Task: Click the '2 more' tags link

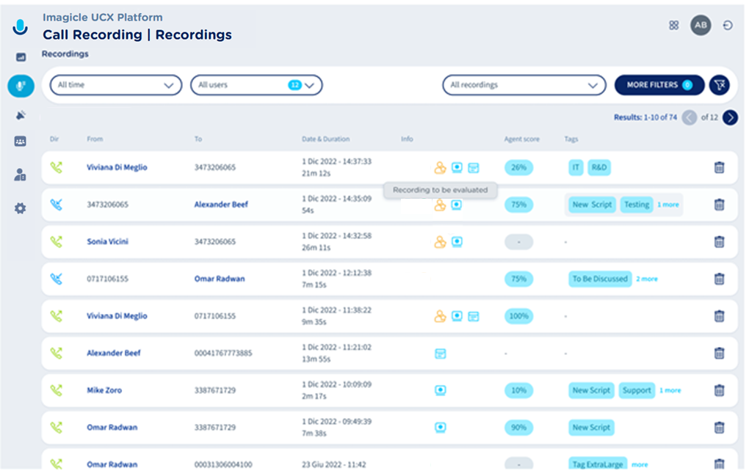Action: click(647, 279)
